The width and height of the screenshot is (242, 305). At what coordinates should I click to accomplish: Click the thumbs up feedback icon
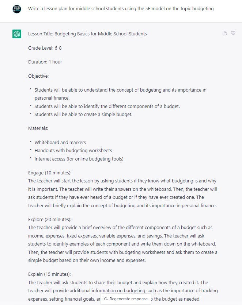click(x=225, y=34)
